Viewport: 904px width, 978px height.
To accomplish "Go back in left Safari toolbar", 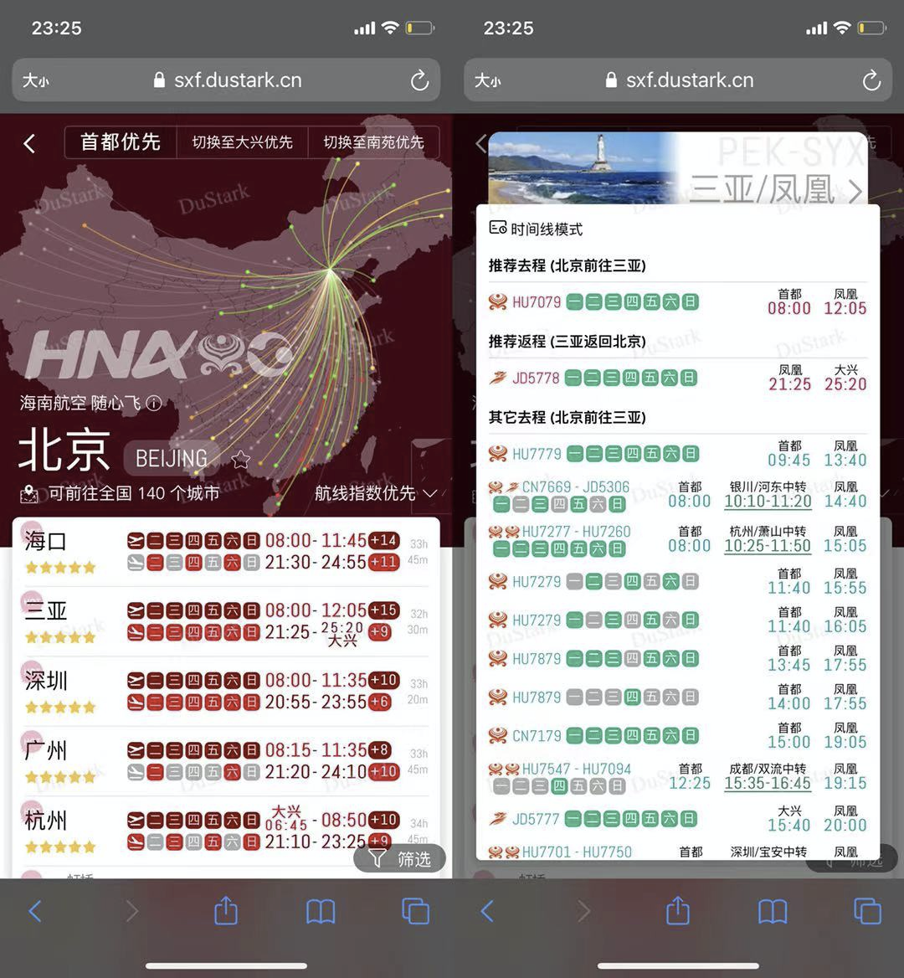I will coord(35,911).
